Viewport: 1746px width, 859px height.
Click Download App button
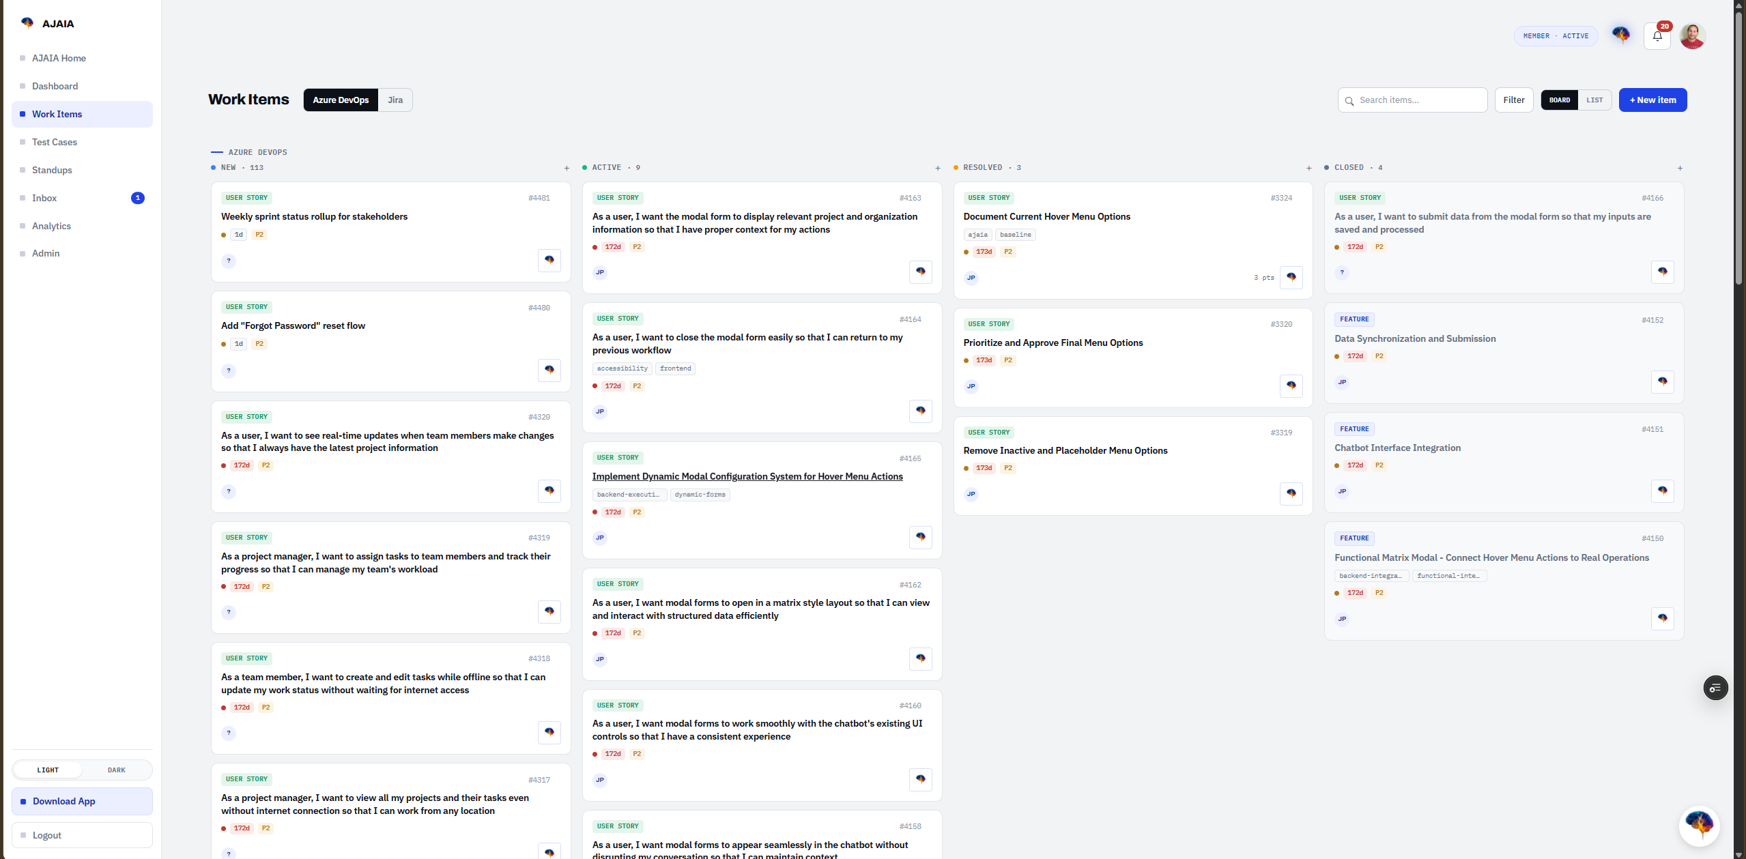click(x=82, y=801)
